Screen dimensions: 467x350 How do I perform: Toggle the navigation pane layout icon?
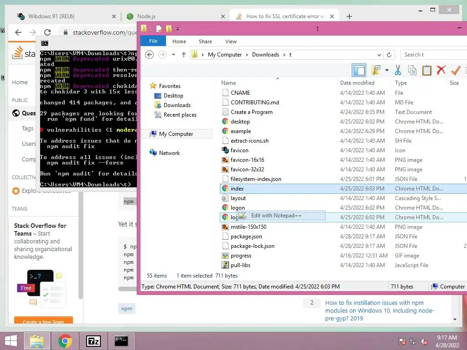[x=359, y=71]
